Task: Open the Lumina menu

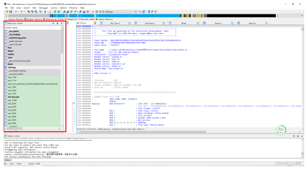Action: tap(54, 8)
